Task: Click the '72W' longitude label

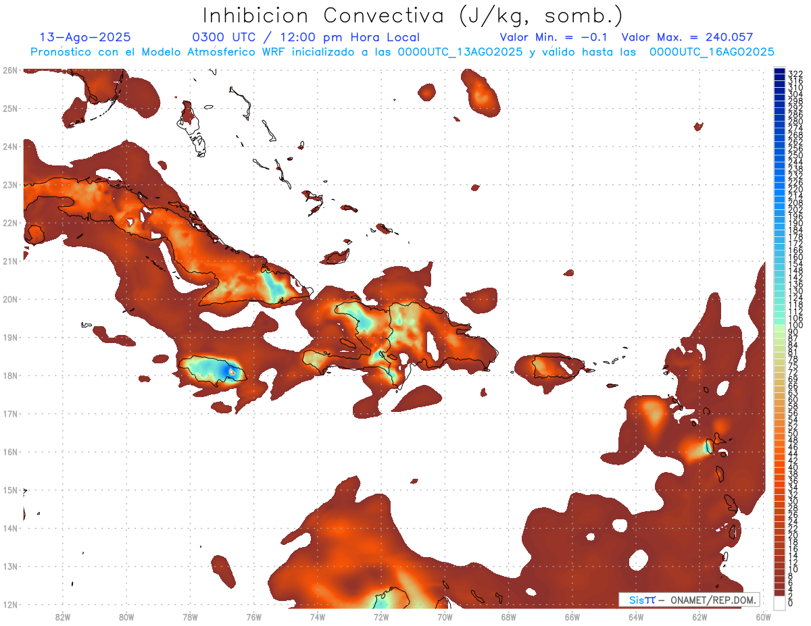Action: [x=381, y=617]
